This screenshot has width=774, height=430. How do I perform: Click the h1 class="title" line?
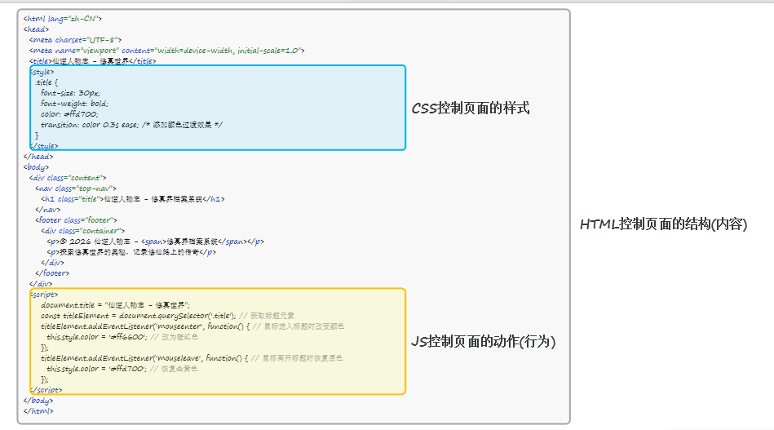coord(133,199)
